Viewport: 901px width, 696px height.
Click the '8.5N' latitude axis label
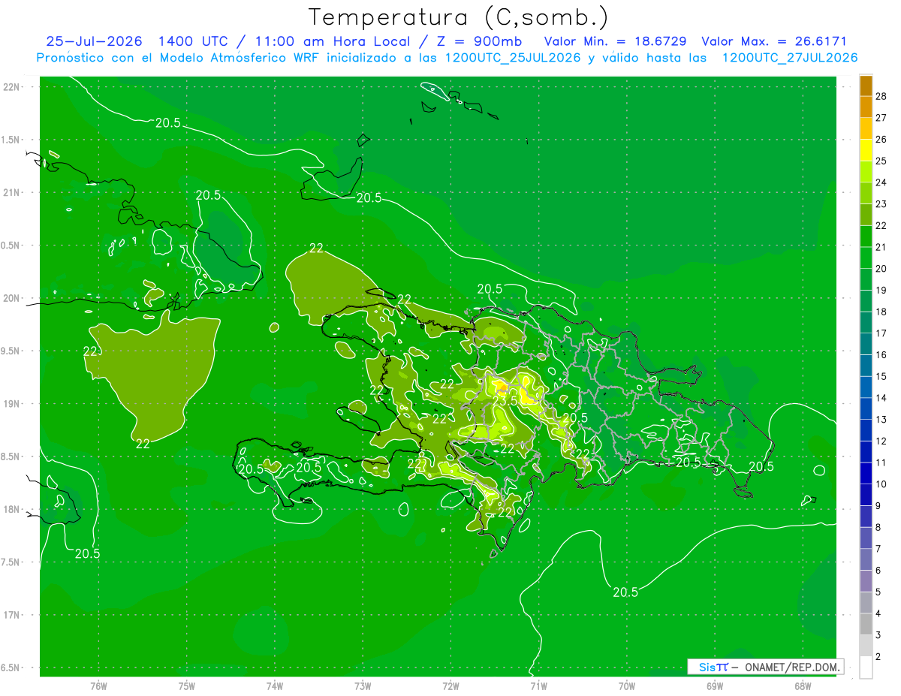click(x=10, y=456)
